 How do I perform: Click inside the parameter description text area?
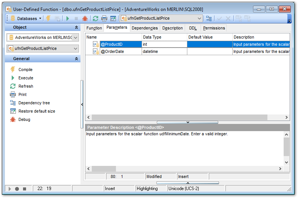(x=184, y=148)
